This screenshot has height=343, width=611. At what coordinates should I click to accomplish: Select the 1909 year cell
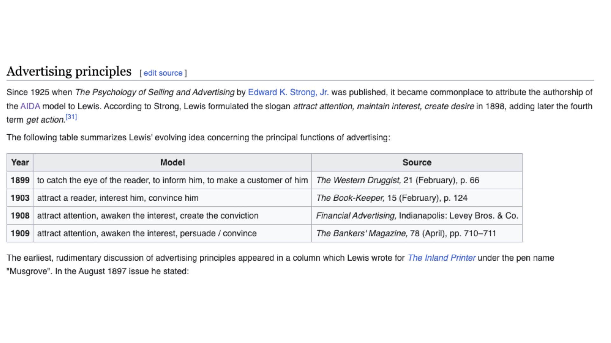coord(20,233)
